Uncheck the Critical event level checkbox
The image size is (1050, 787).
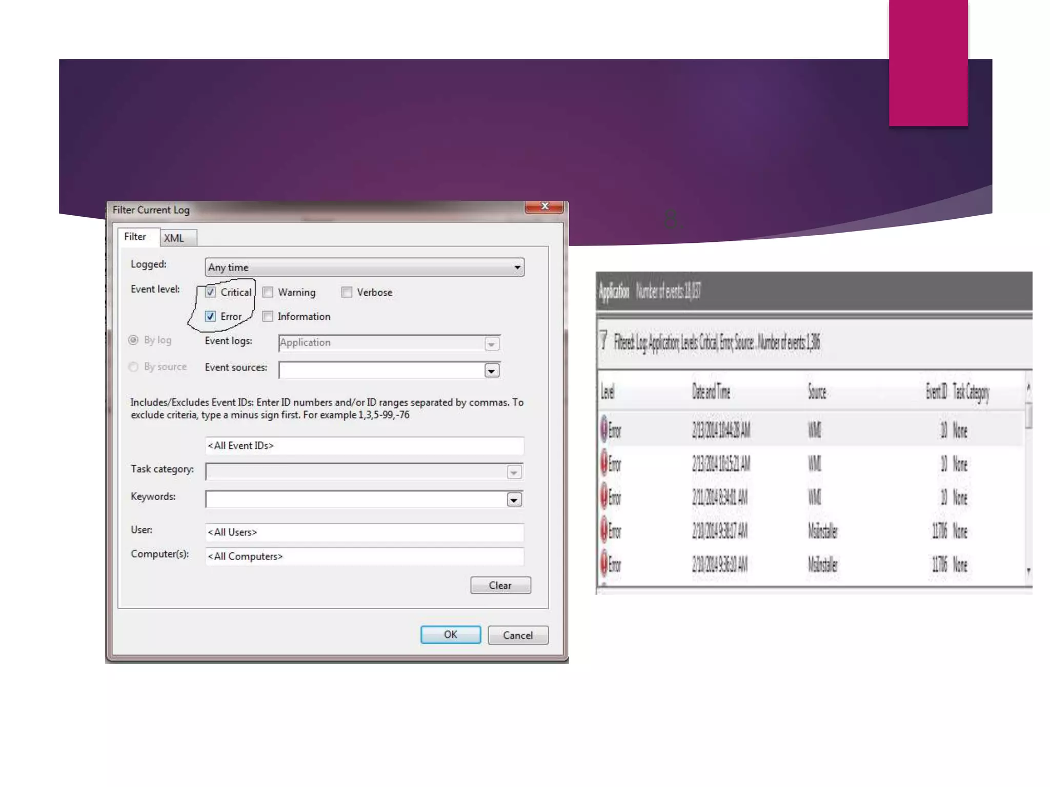[x=210, y=292]
